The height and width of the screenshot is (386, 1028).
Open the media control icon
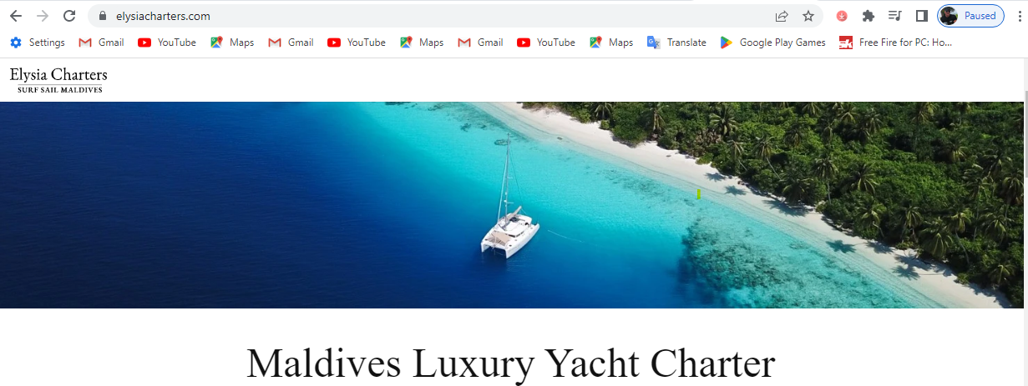pos(895,16)
